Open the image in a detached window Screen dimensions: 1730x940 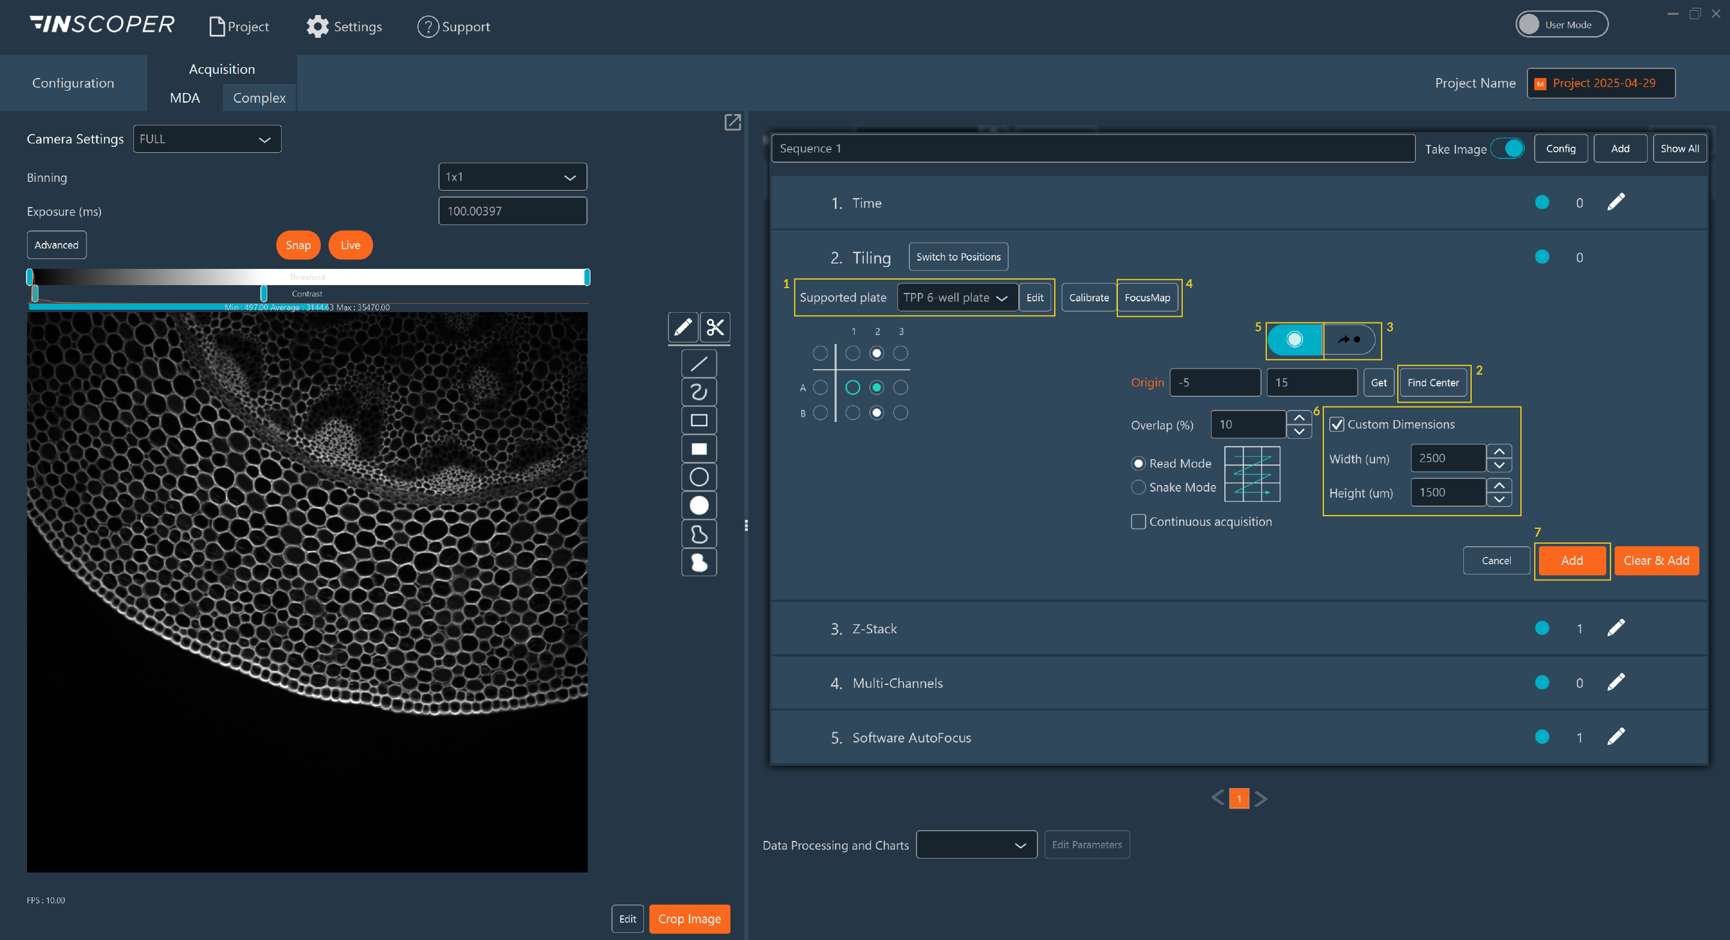[732, 123]
